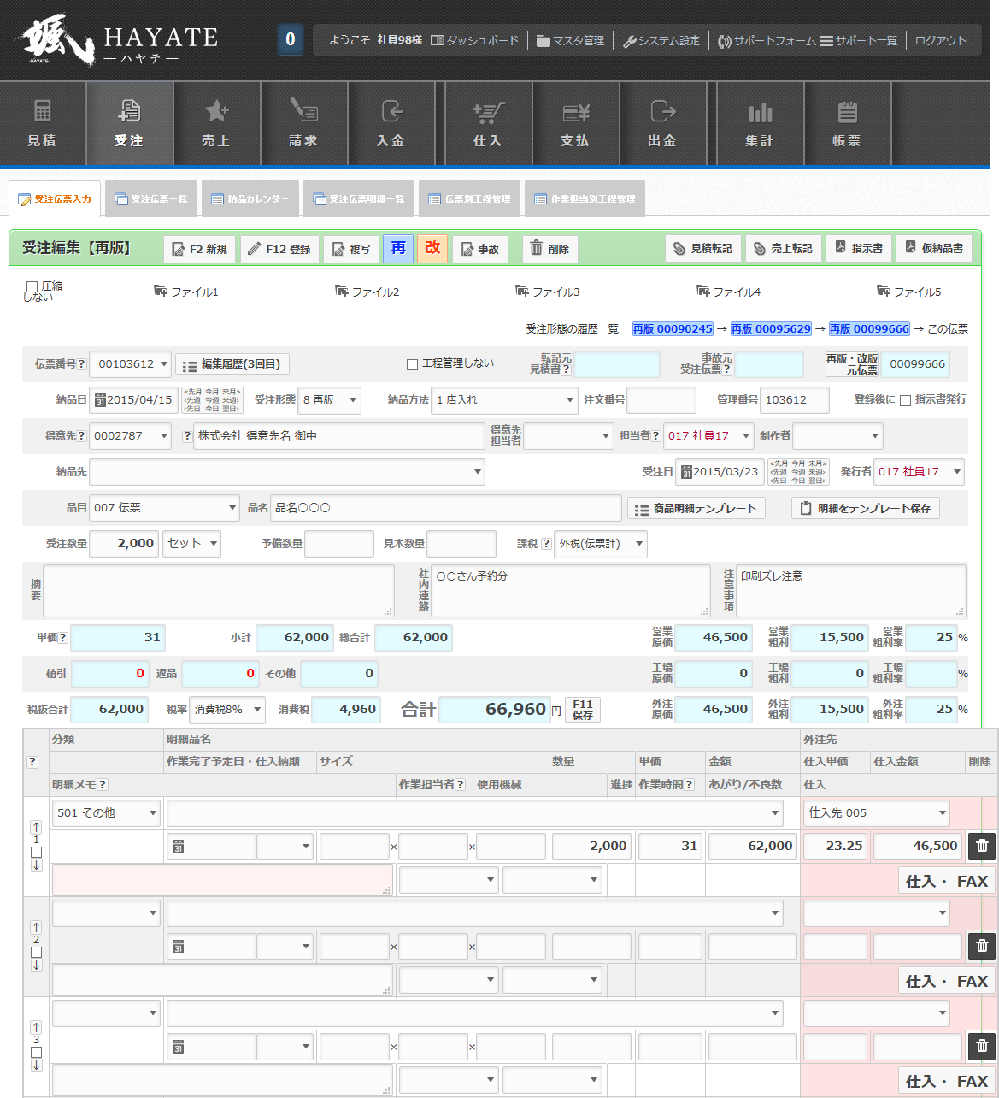Click 明細をテンプレート保存 button
The height and width of the screenshot is (1098, 999).
tap(866, 508)
